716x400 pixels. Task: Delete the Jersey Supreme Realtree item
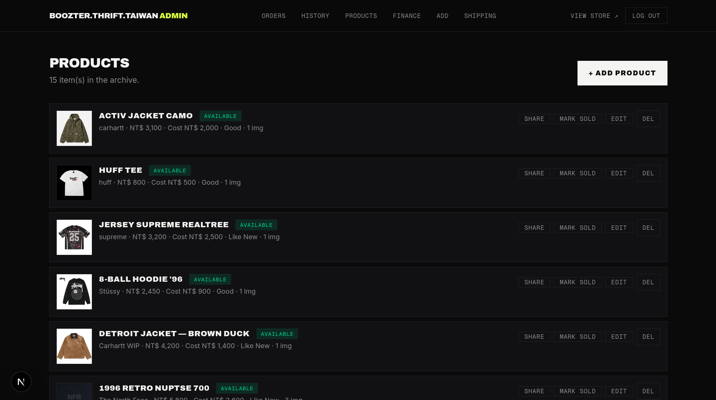coord(648,228)
